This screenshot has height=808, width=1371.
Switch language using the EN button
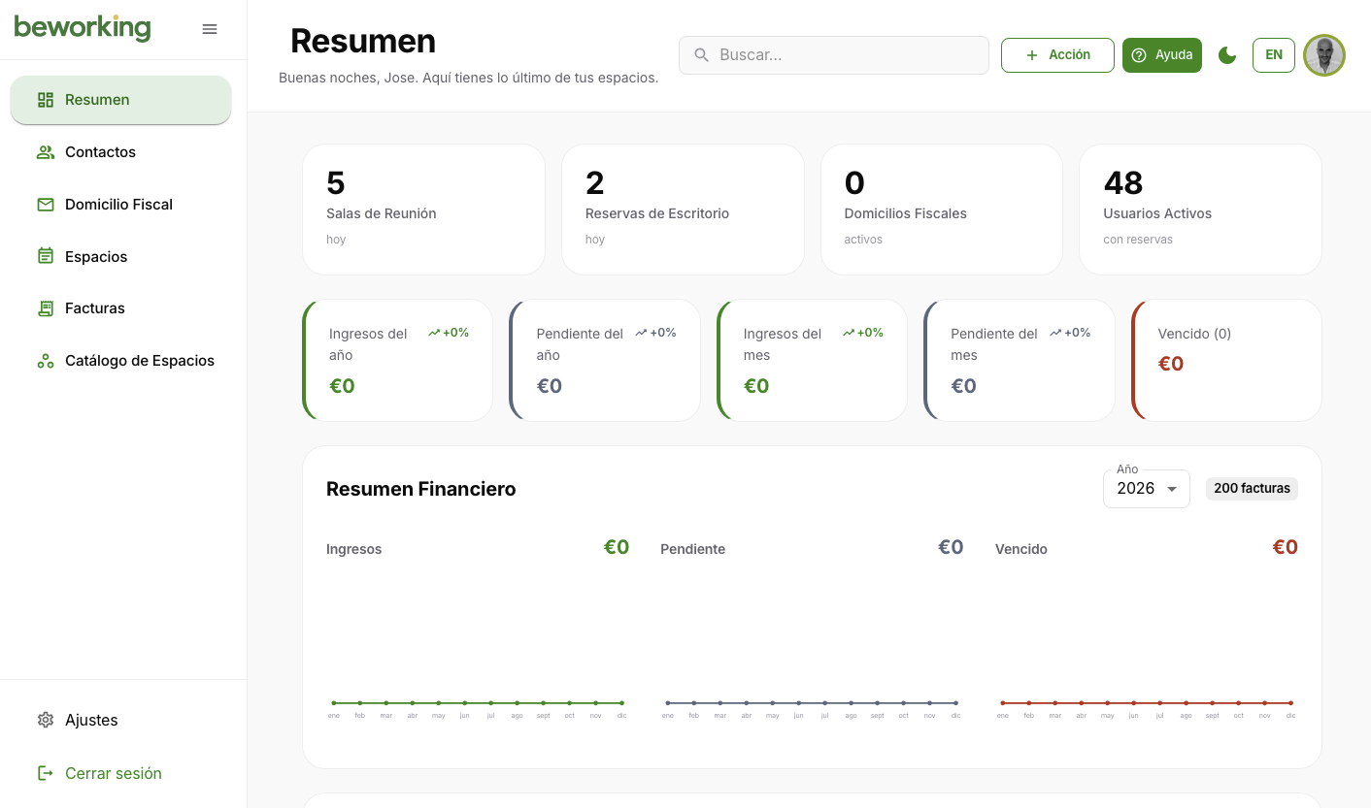tap(1273, 55)
